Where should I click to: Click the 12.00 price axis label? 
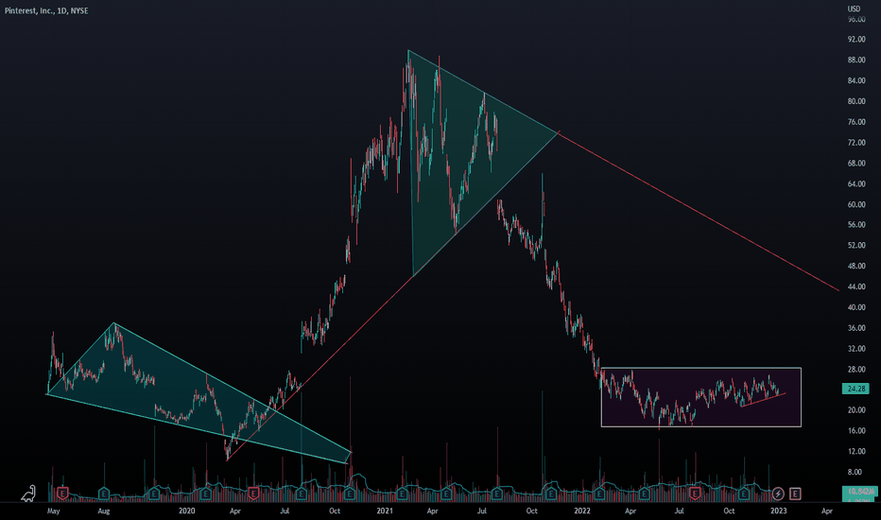point(856,451)
